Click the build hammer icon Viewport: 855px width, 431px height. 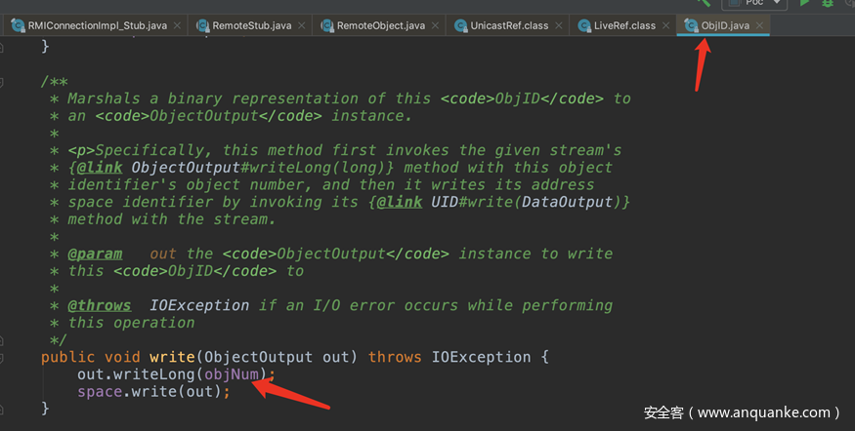point(705,3)
